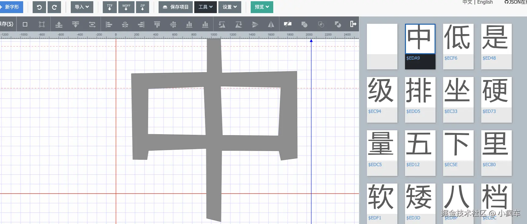Click the blue advance-width marker on ruler
This screenshot has width=527, height=224.
(x=311, y=40)
